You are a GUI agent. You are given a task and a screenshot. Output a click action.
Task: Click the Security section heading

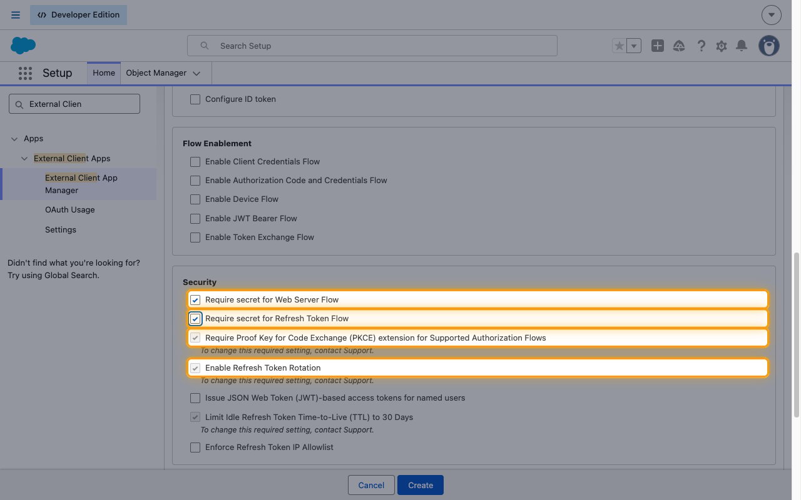[200, 282]
